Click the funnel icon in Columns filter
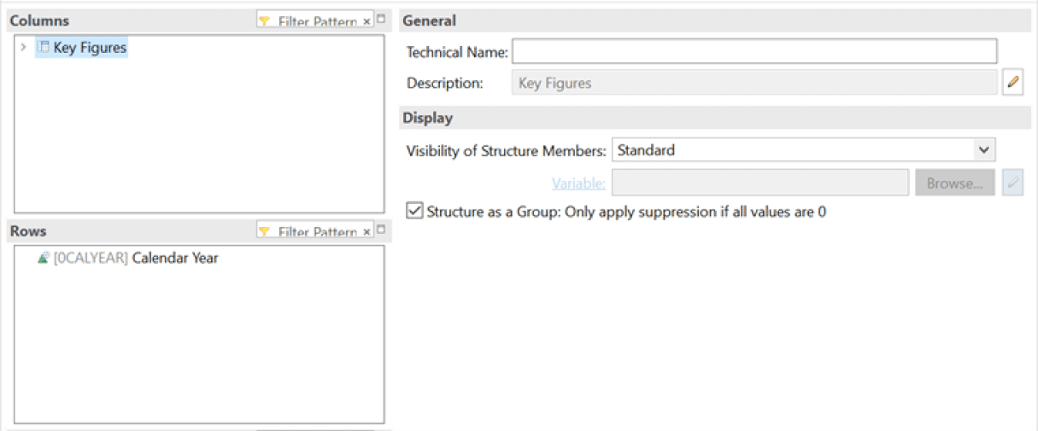Screen dimensions: 1038x431 pos(265,20)
